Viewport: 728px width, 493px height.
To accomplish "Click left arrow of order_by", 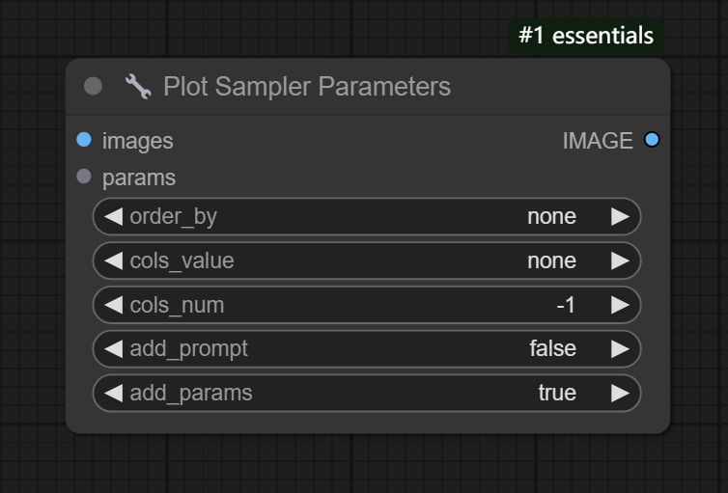I will click(114, 216).
